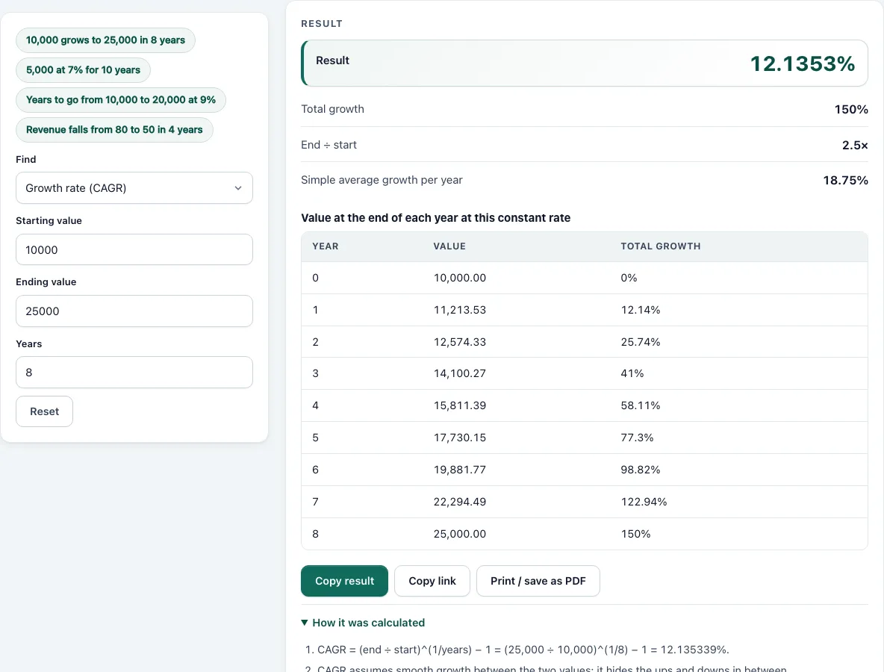This screenshot has width=884, height=672.
Task: Select the 12.1353% result value
Action: pyautogui.click(x=803, y=63)
